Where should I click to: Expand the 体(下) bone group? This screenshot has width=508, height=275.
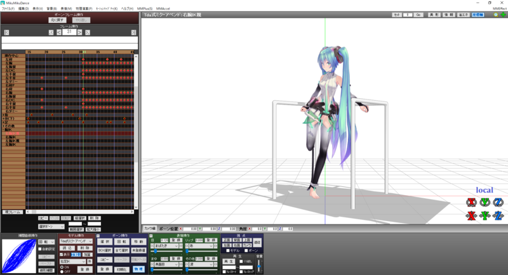pos(3,118)
